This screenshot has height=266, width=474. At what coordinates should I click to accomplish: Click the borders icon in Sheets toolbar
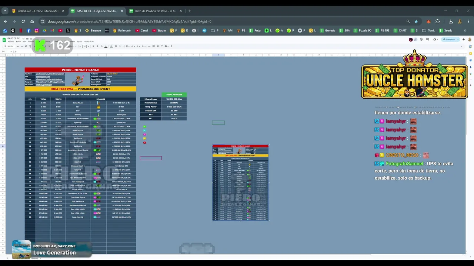click(116, 46)
